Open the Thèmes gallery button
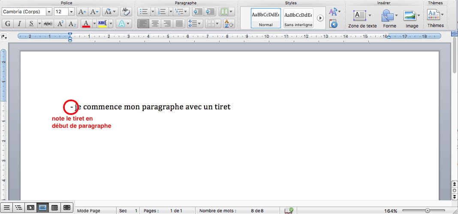 click(435, 18)
